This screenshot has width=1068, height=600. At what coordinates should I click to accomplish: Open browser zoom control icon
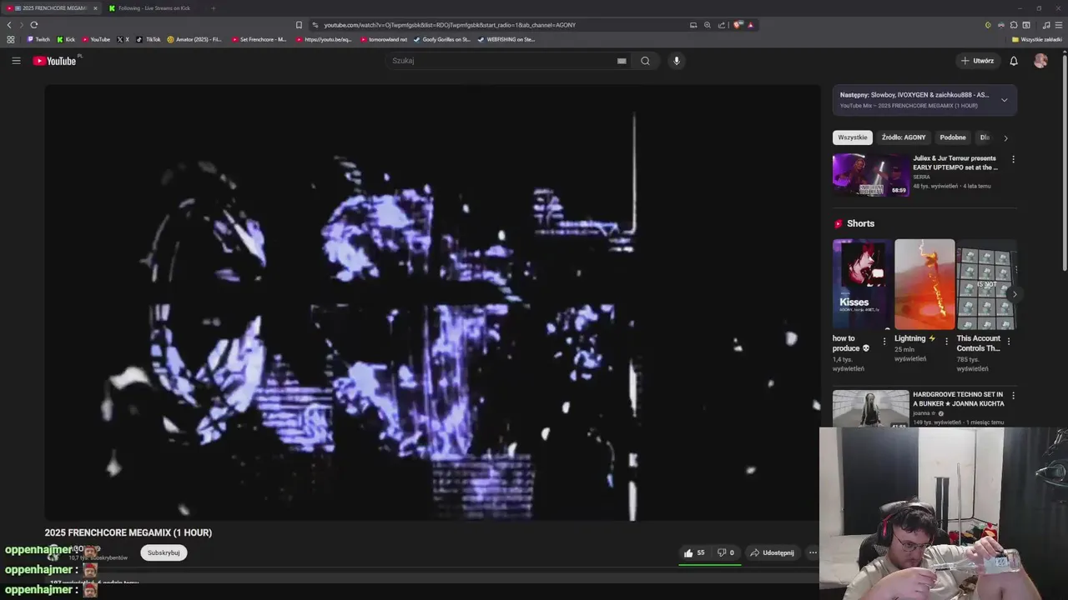[x=708, y=25]
